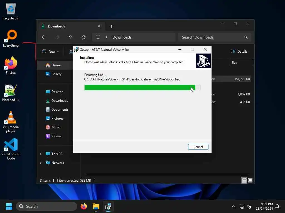Viewport: 285px width, 213px height.
Task: Refresh the Downloads folder view
Action: [x=84, y=37]
